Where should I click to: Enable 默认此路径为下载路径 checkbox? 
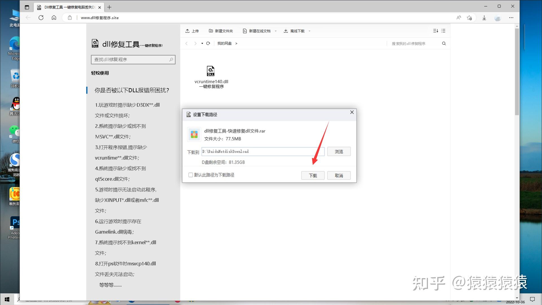tap(191, 175)
